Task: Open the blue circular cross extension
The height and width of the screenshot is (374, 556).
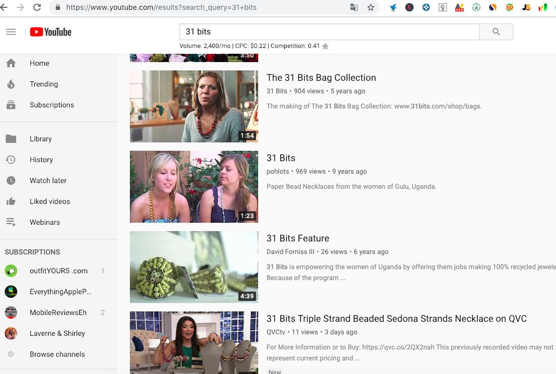Action: point(426,7)
